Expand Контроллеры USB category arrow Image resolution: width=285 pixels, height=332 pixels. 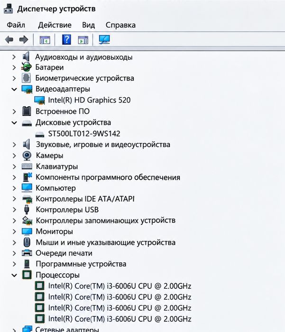pyautogui.click(x=14, y=210)
